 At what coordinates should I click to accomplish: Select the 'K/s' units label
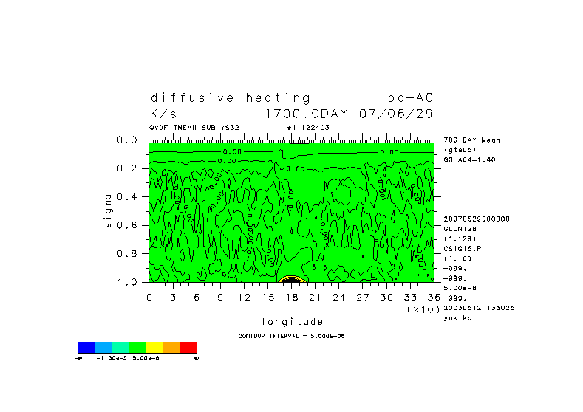[x=163, y=114]
